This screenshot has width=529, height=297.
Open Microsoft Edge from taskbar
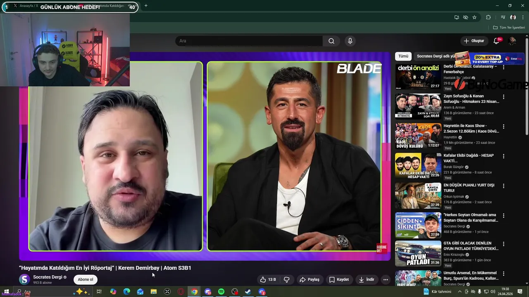click(x=126, y=292)
